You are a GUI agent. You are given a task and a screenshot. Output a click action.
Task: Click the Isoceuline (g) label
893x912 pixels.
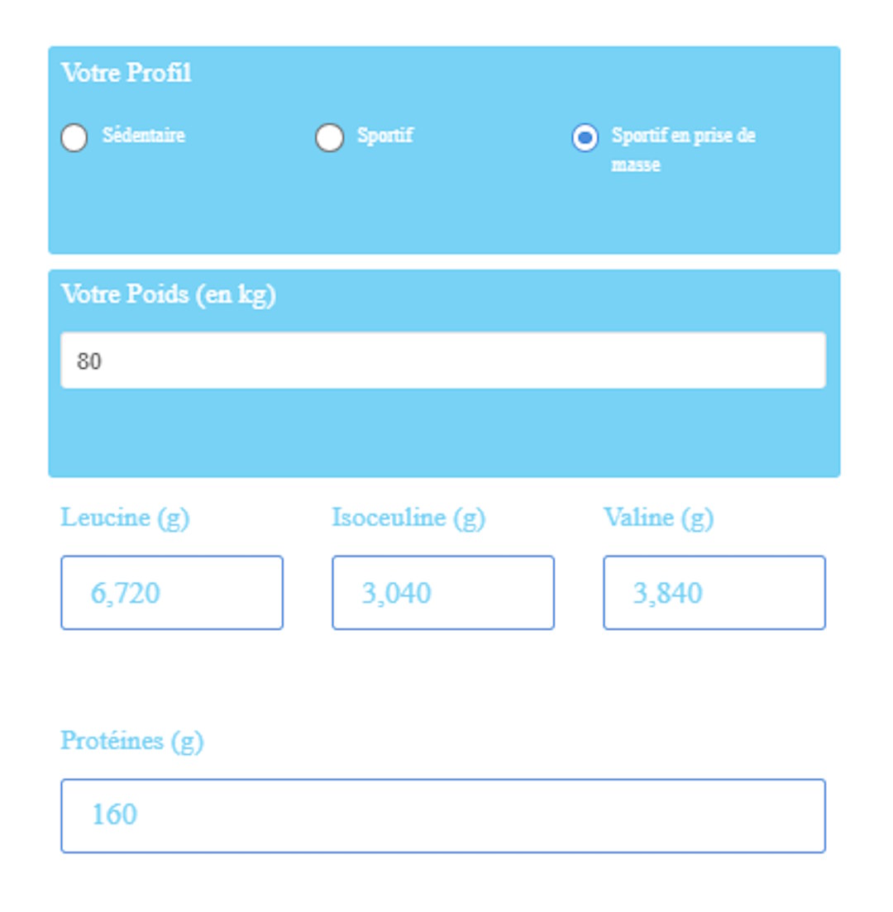pos(408,518)
